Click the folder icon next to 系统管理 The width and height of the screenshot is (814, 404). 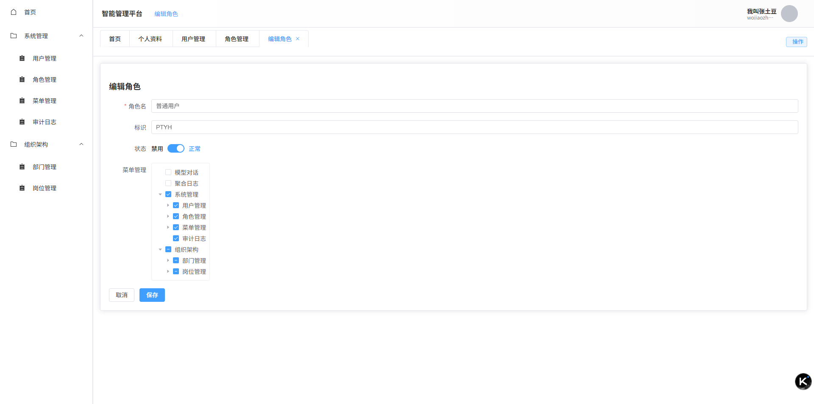click(x=14, y=36)
